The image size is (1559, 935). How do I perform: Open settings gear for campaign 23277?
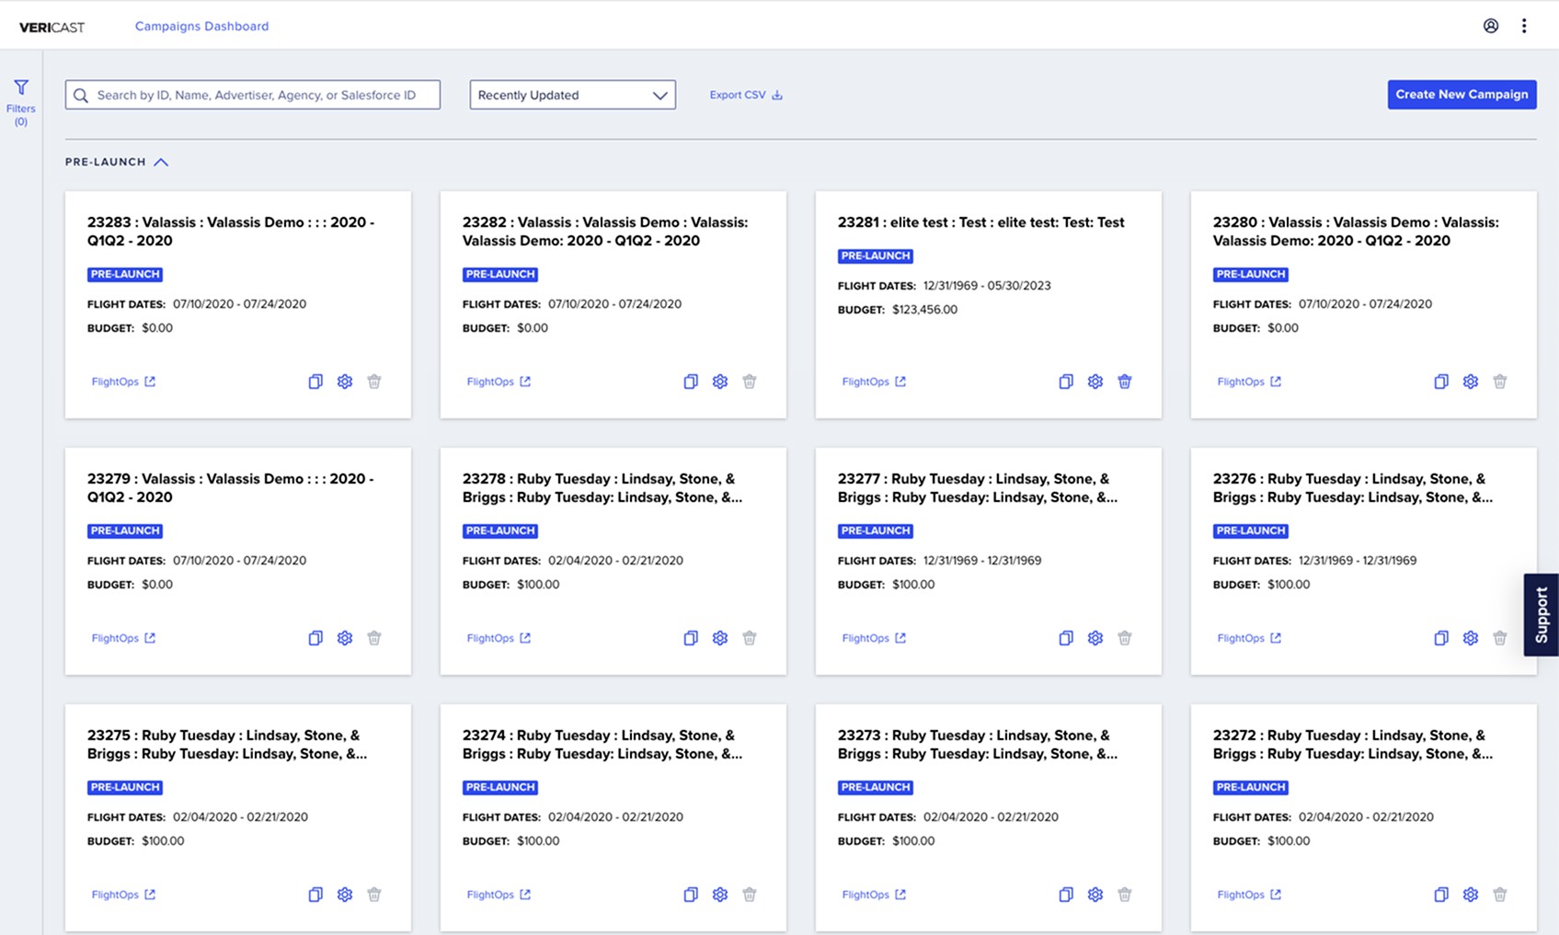tap(1095, 638)
